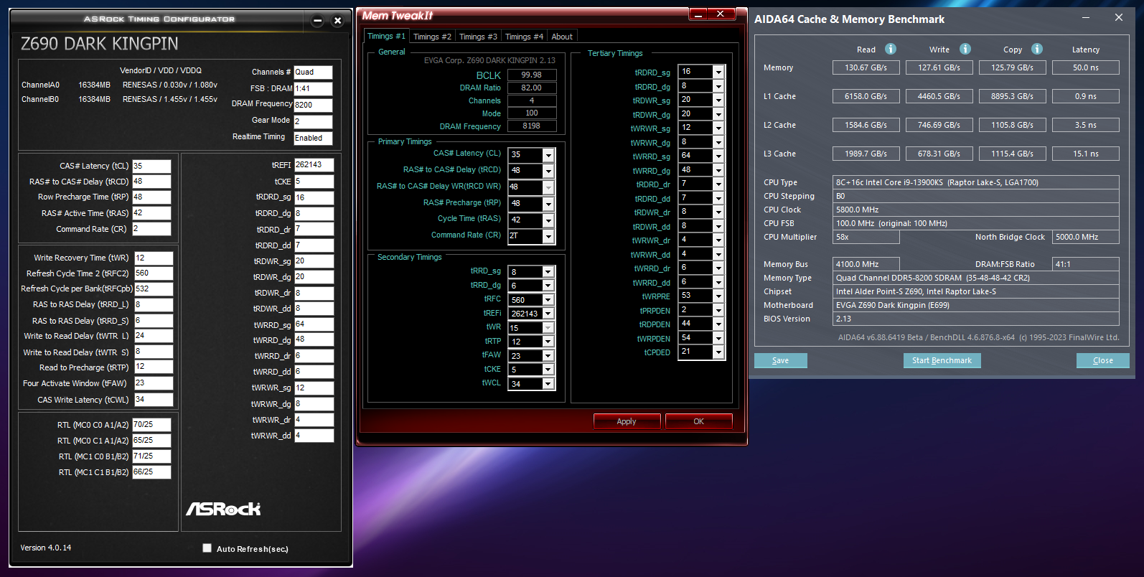Click the Channels # field showing Quad

click(x=313, y=72)
